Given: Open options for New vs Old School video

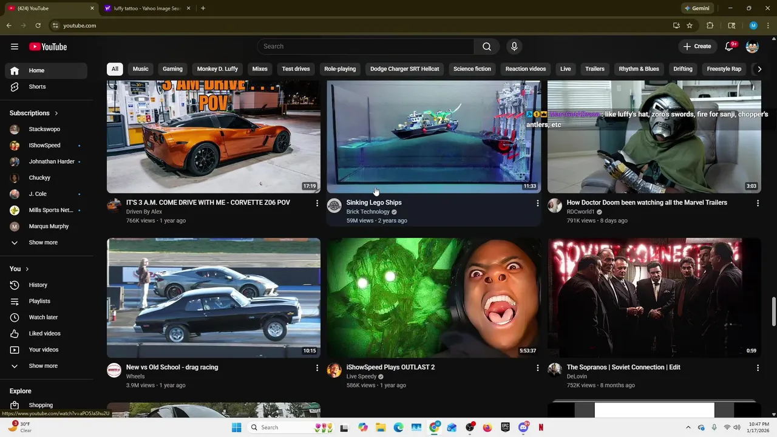Looking at the screenshot, I should point(317,368).
